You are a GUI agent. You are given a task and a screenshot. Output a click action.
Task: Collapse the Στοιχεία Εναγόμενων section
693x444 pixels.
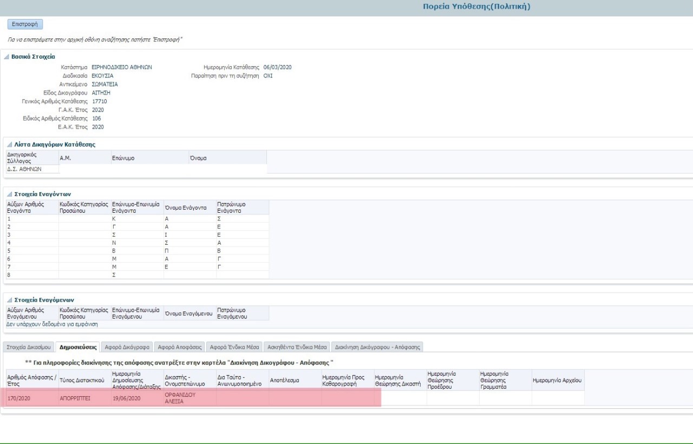(x=7, y=300)
